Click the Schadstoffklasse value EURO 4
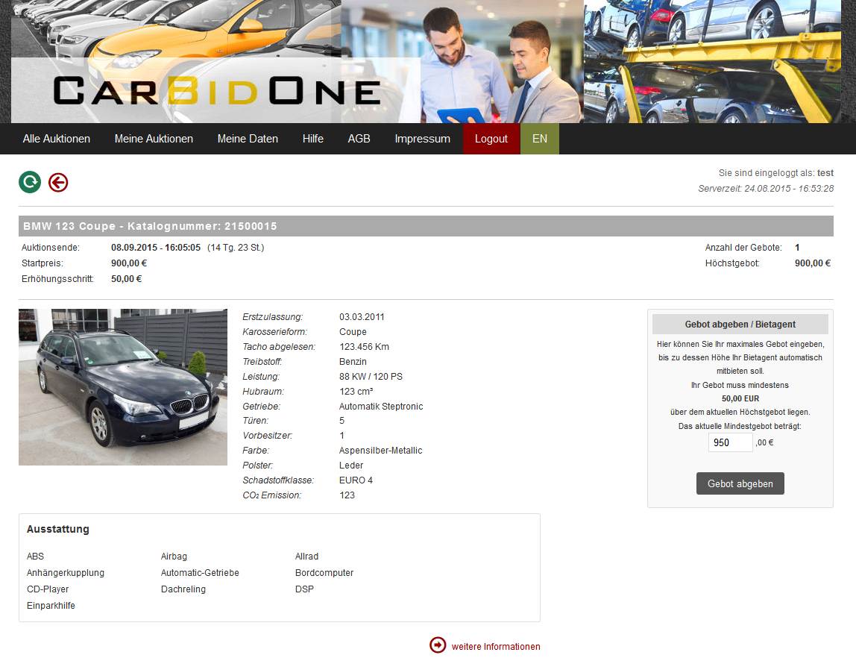The image size is (856, 658). coord(356,480)
